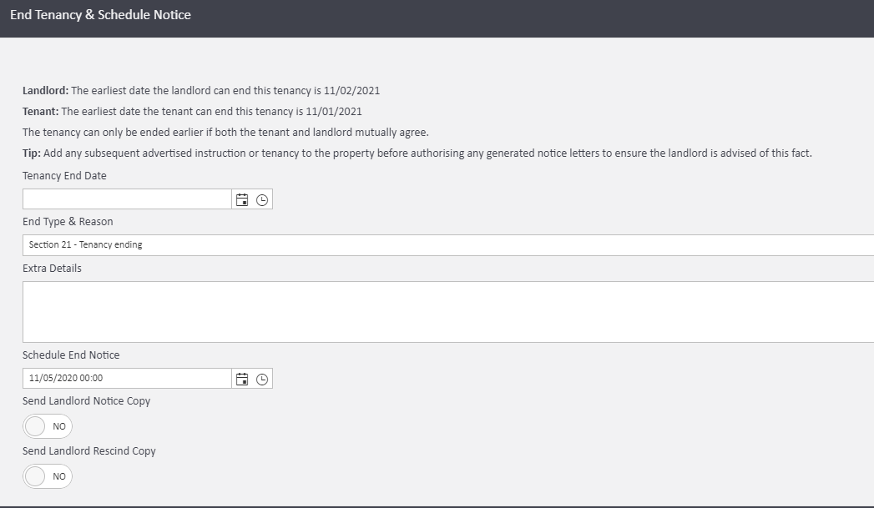The height and width of the screenshot is (508, 874).
Task: Expand the End Type & Reason dropdown
Action: (x=447, y=245)
